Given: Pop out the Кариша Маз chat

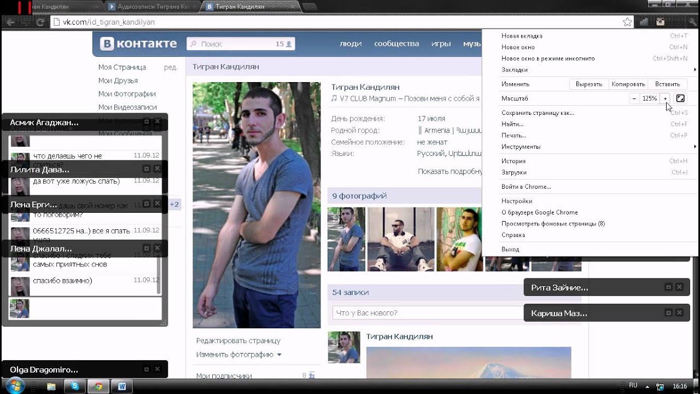Looking at the screenshot, I should pyautogui.click(x=668, y=312).
